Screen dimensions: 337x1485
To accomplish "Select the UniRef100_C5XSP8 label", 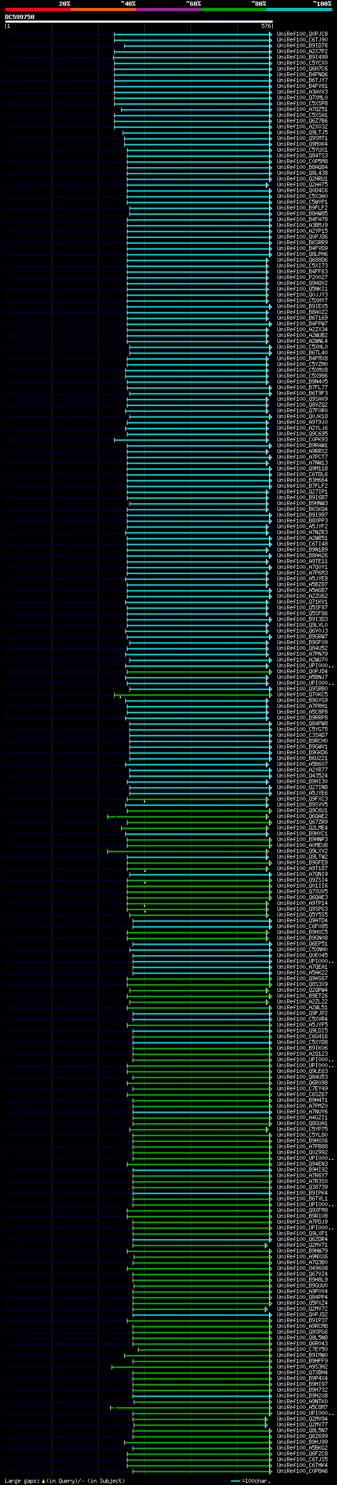I will click(302, 103).
